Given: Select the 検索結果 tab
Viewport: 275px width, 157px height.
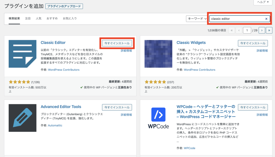Looking at the screenshot, I should (14, 18).
